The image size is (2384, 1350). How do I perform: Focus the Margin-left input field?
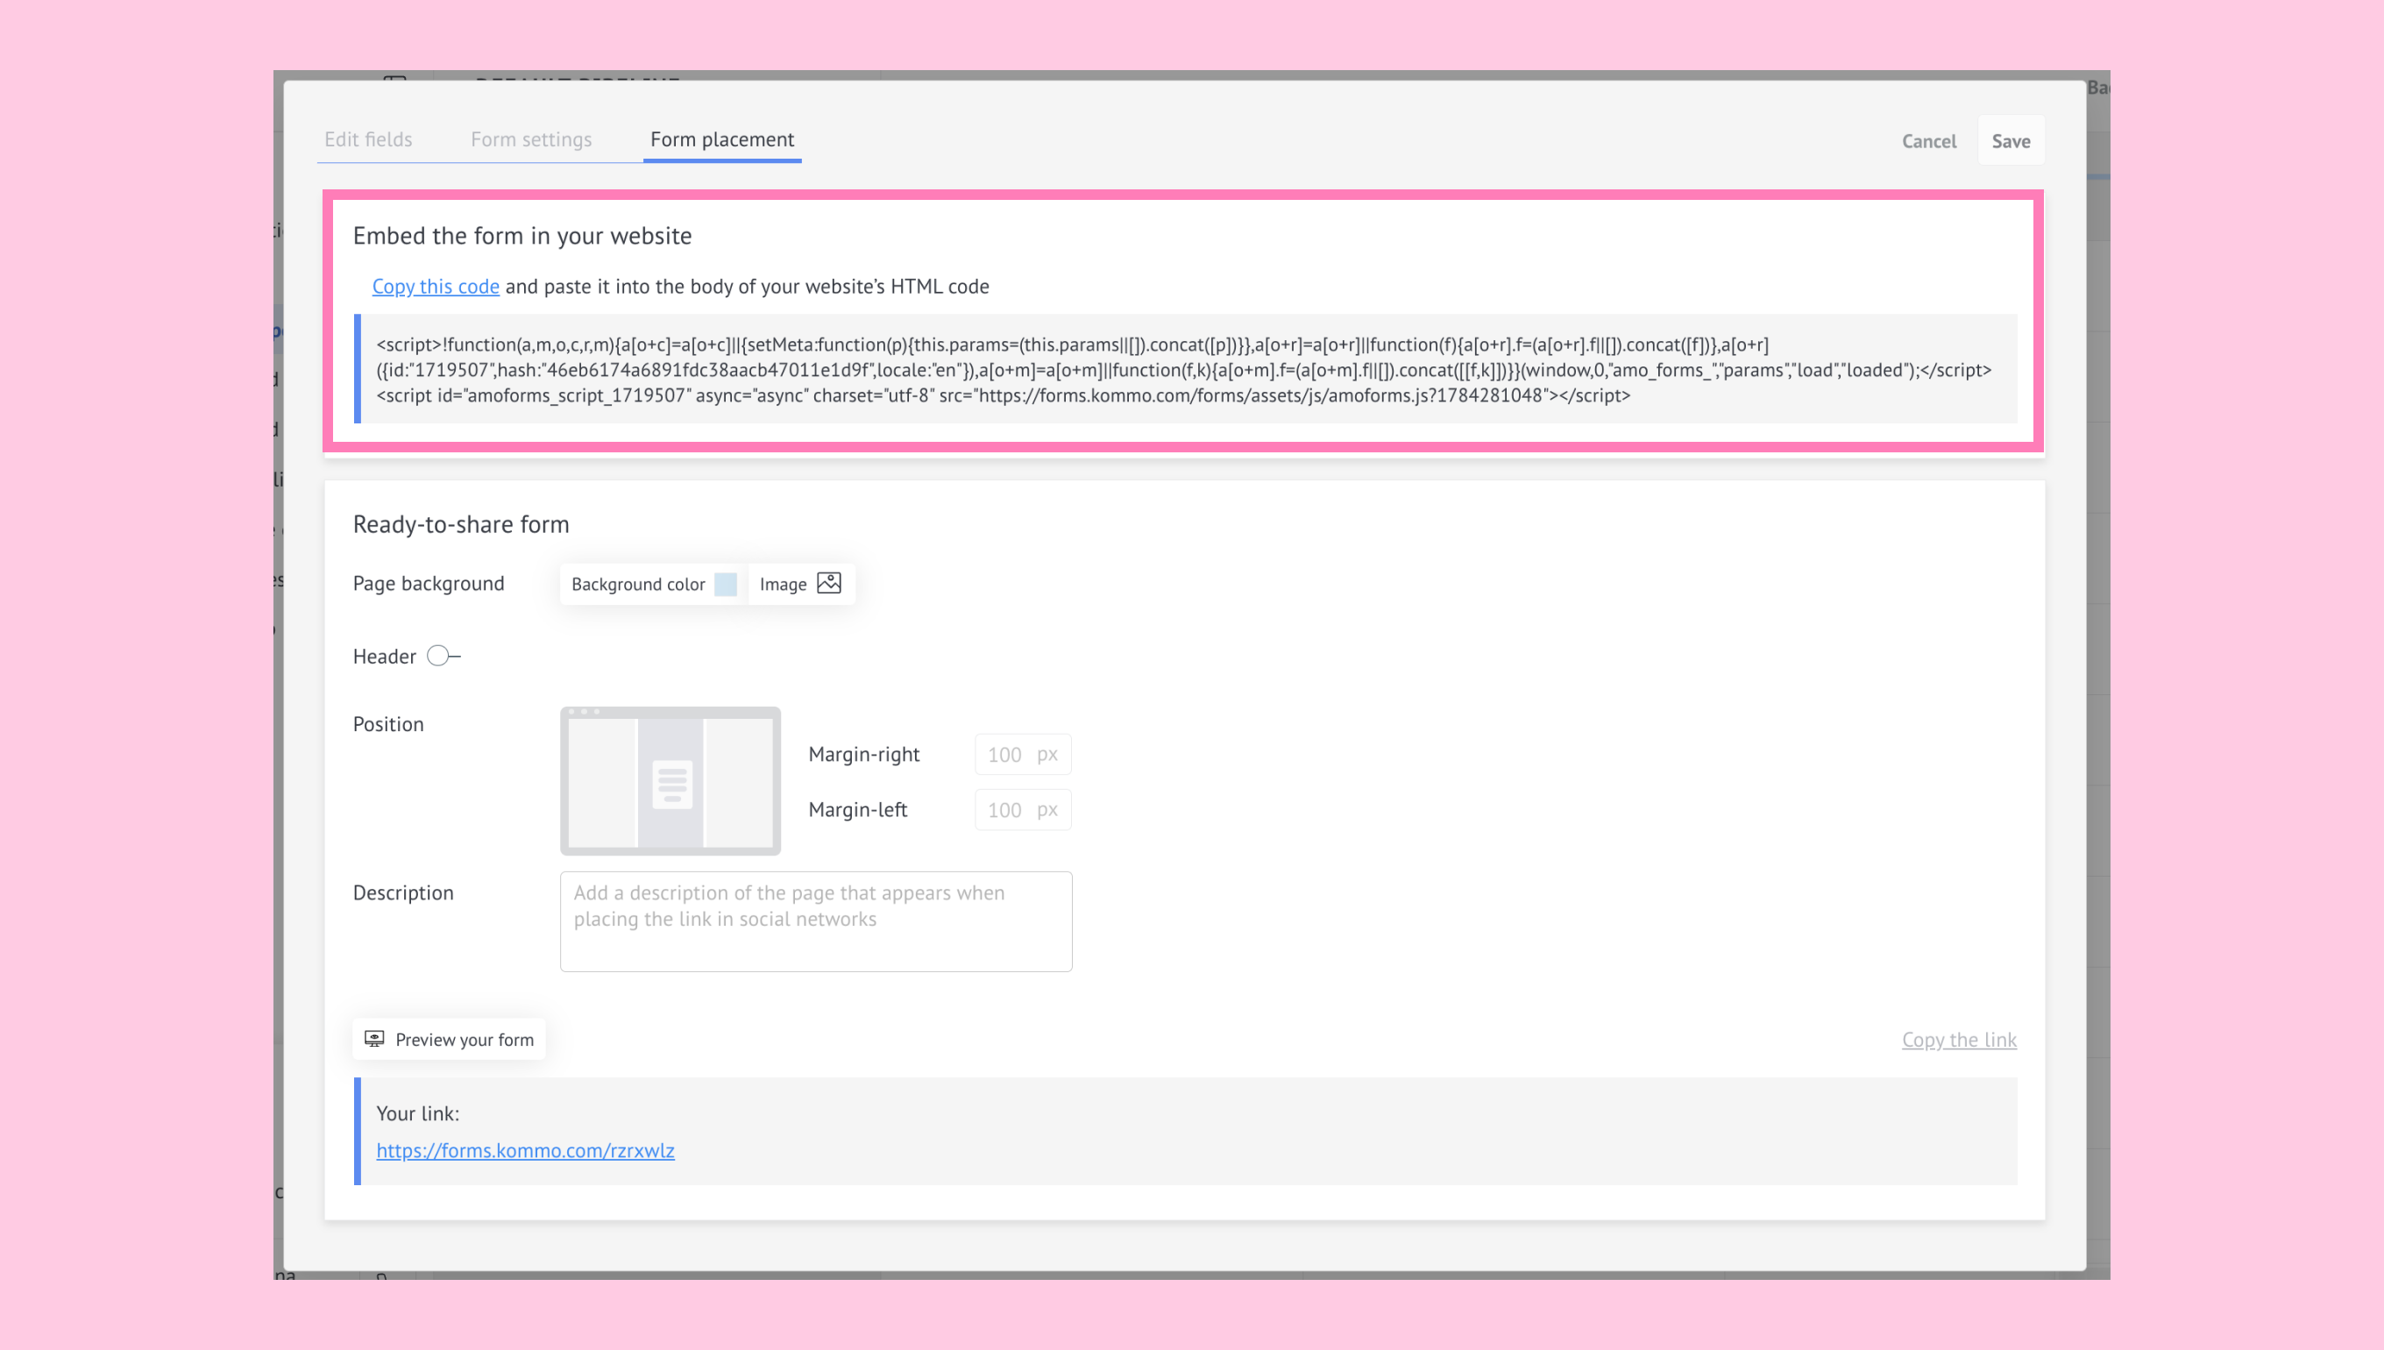[x=1022, y=809]
